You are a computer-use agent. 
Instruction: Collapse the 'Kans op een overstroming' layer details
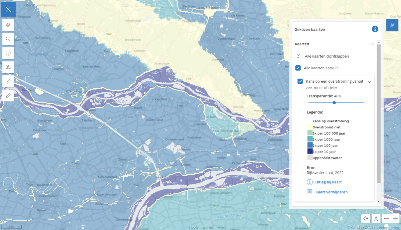click(x=369, y=82)
